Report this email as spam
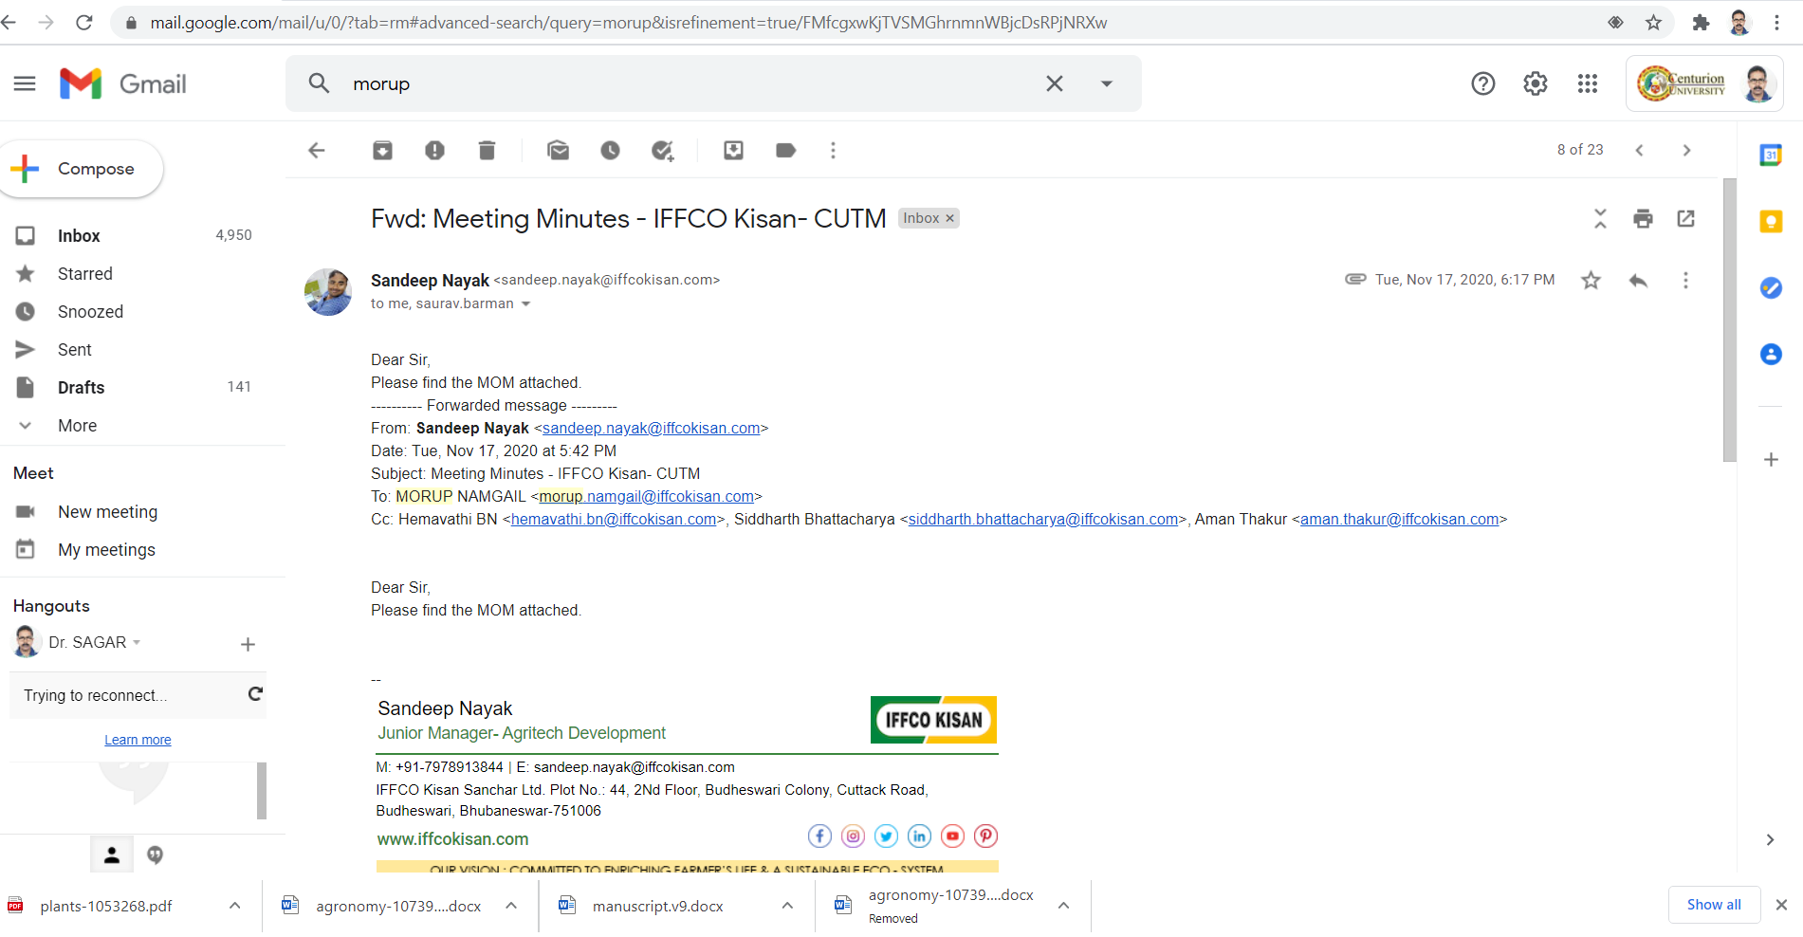 point(434,150)
